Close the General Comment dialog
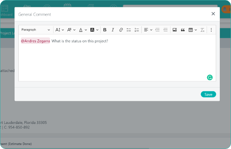 pos(213,14)
